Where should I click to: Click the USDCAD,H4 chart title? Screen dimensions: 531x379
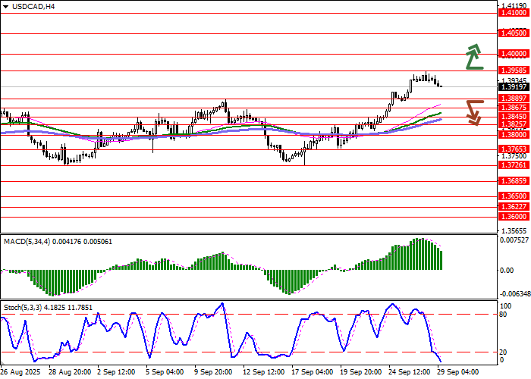click(28, 7)
